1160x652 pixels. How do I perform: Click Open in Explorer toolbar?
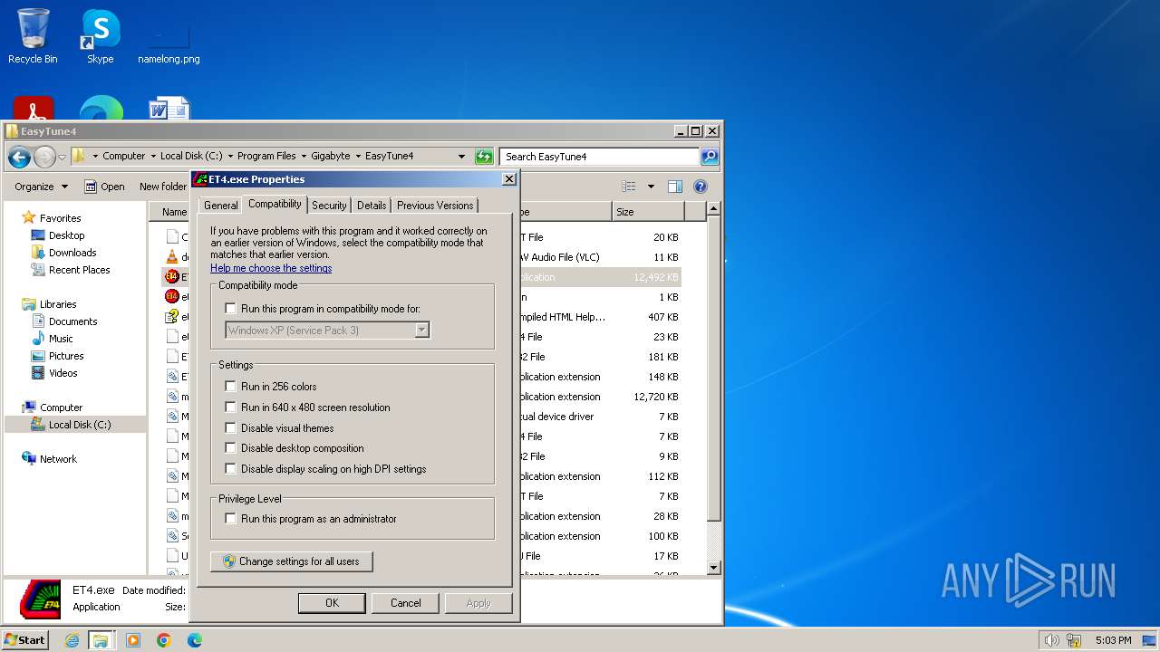pos(104,187)
